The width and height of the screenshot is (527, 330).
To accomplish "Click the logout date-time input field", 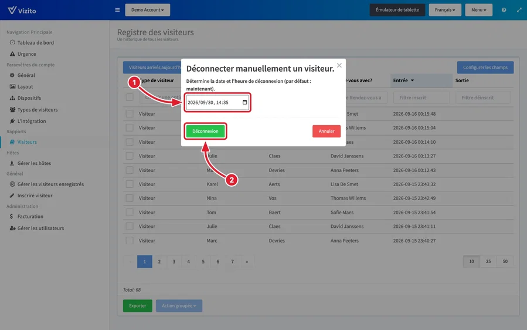I will pyautogui.click(x=217, y=102).
